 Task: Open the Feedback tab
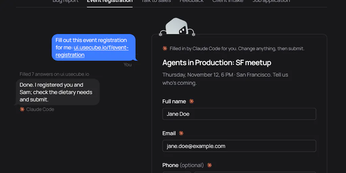[192, 1]
